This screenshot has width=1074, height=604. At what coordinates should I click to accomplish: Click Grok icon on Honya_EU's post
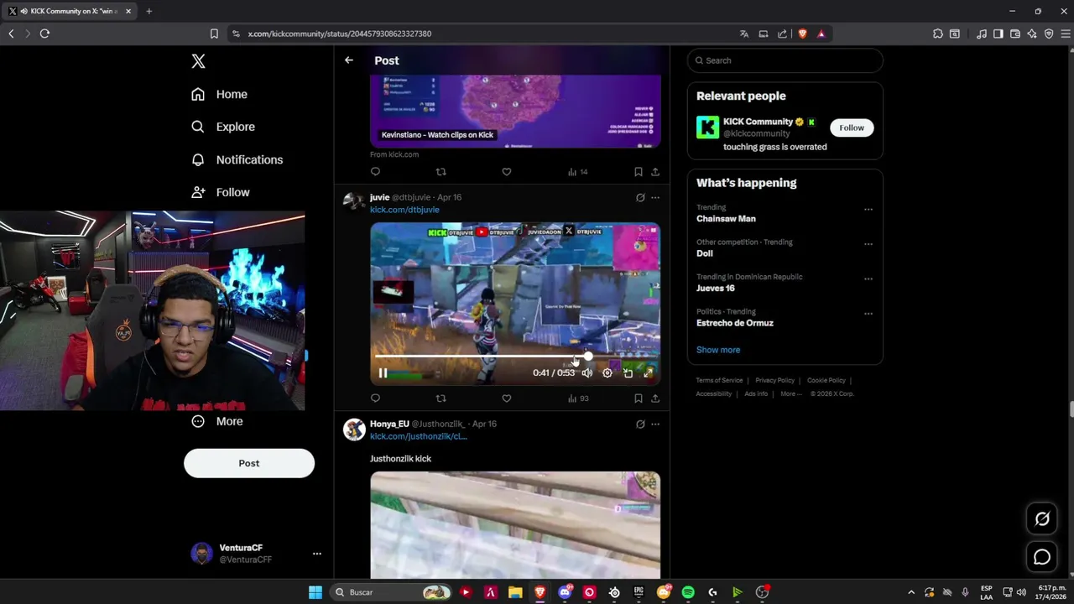640,424
